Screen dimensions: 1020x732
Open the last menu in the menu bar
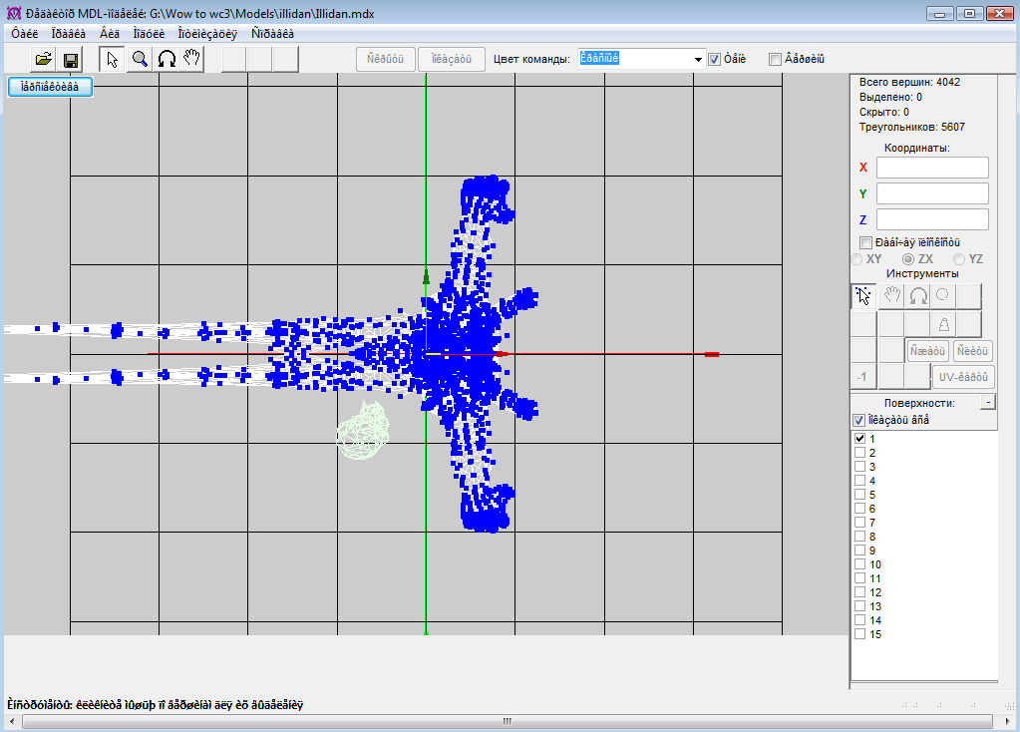click(272, 33)
